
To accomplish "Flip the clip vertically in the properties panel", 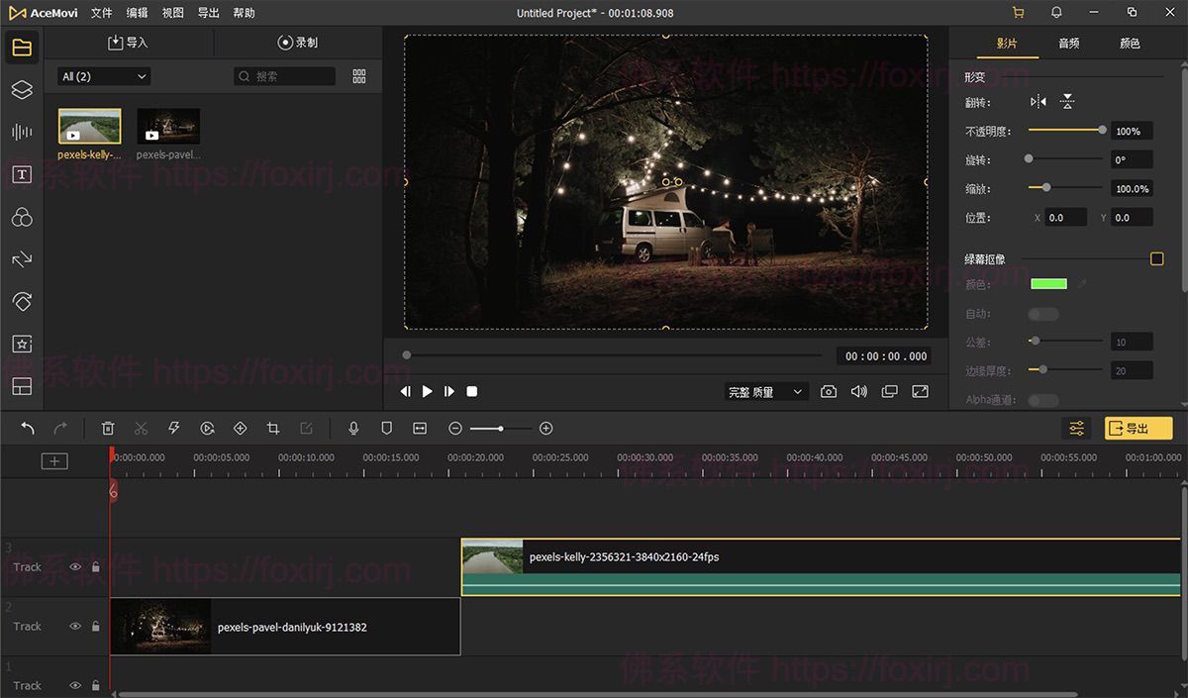I will coord(1066,101).
